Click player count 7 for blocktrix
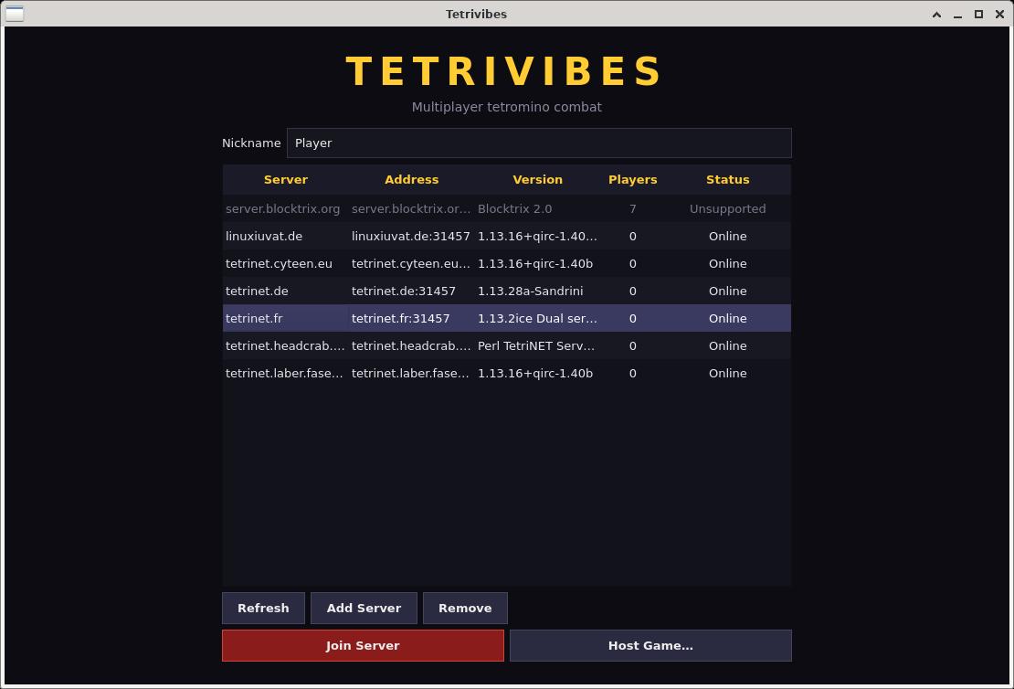 (632, 209)
